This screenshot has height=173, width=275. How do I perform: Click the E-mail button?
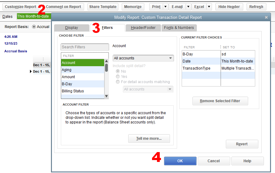click(x=177, y=7)
